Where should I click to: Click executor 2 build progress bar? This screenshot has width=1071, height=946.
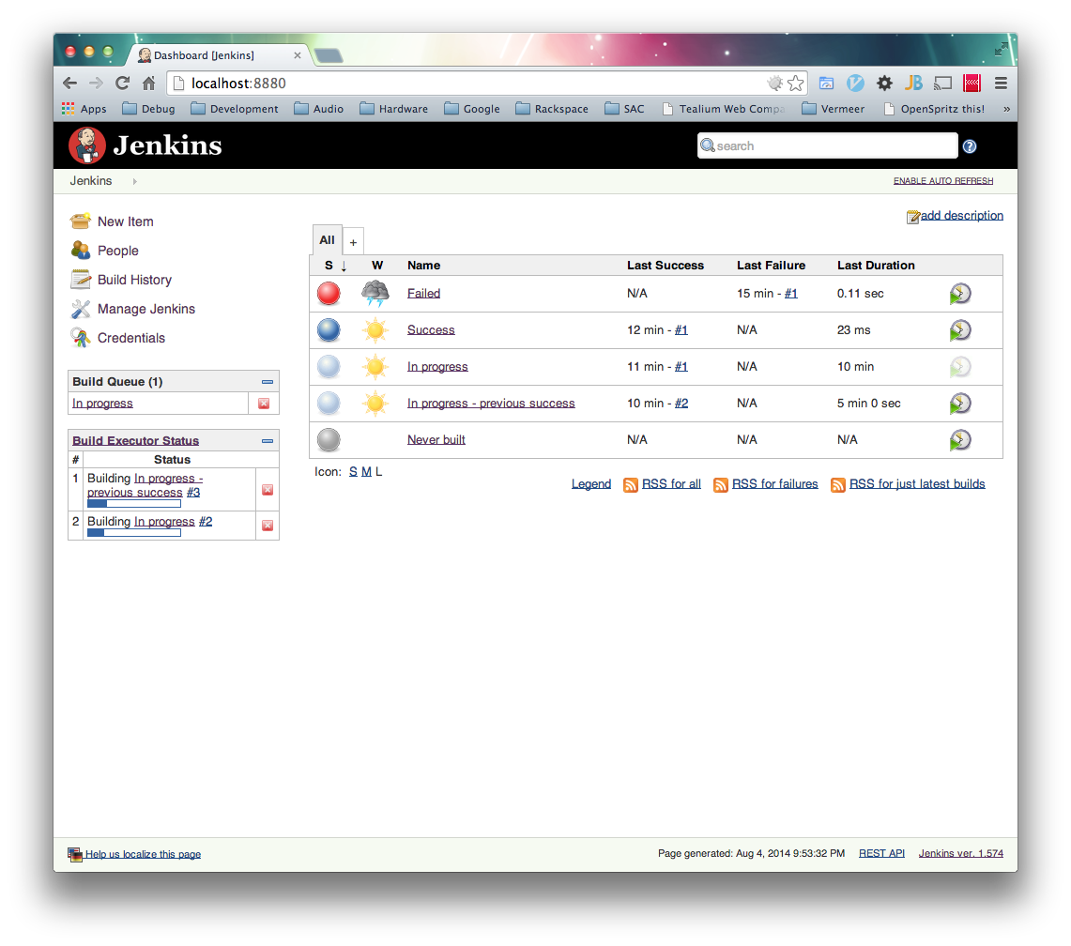134,533
